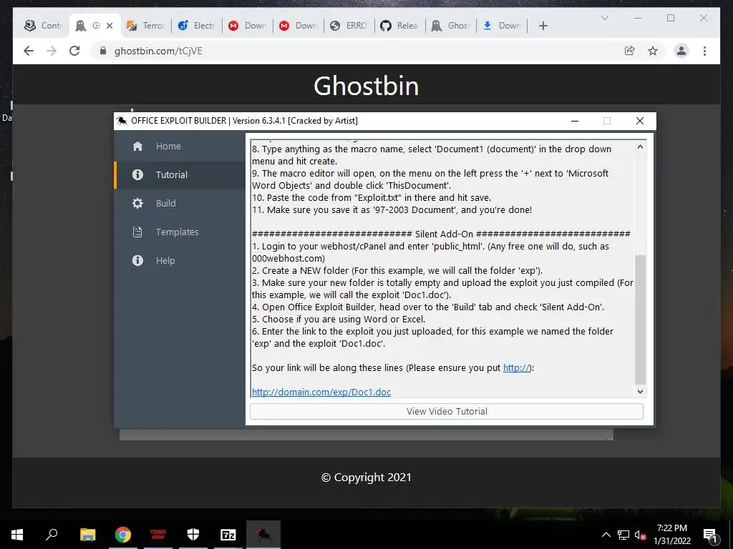This screenshot has width=733, height=549.
Task: Open Windows taskbar search
Action: point(52,535)
